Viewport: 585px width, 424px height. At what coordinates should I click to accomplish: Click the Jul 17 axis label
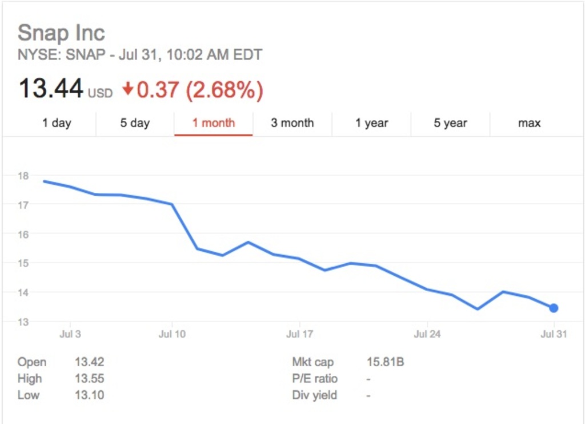click(299, 334)
